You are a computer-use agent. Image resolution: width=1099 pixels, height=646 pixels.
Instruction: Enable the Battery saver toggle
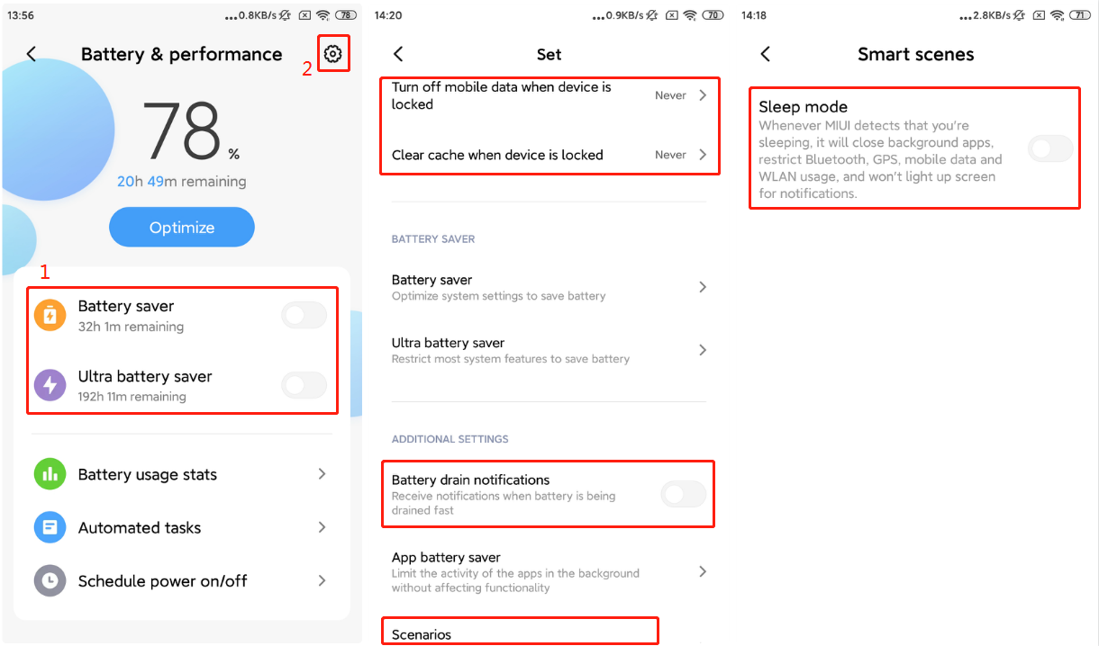click(x=304, y=315)
